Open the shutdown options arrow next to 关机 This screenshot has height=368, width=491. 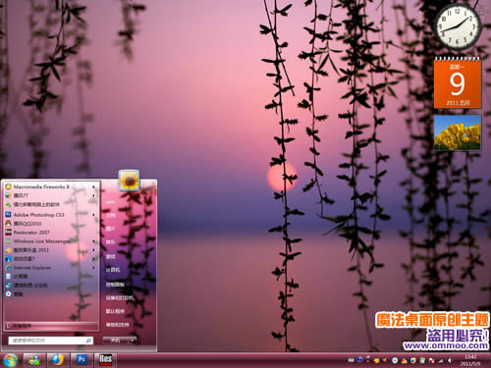(133, 341)
